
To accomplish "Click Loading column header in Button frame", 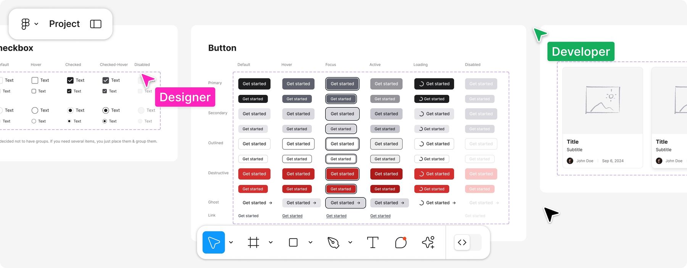I will (420, 65).
